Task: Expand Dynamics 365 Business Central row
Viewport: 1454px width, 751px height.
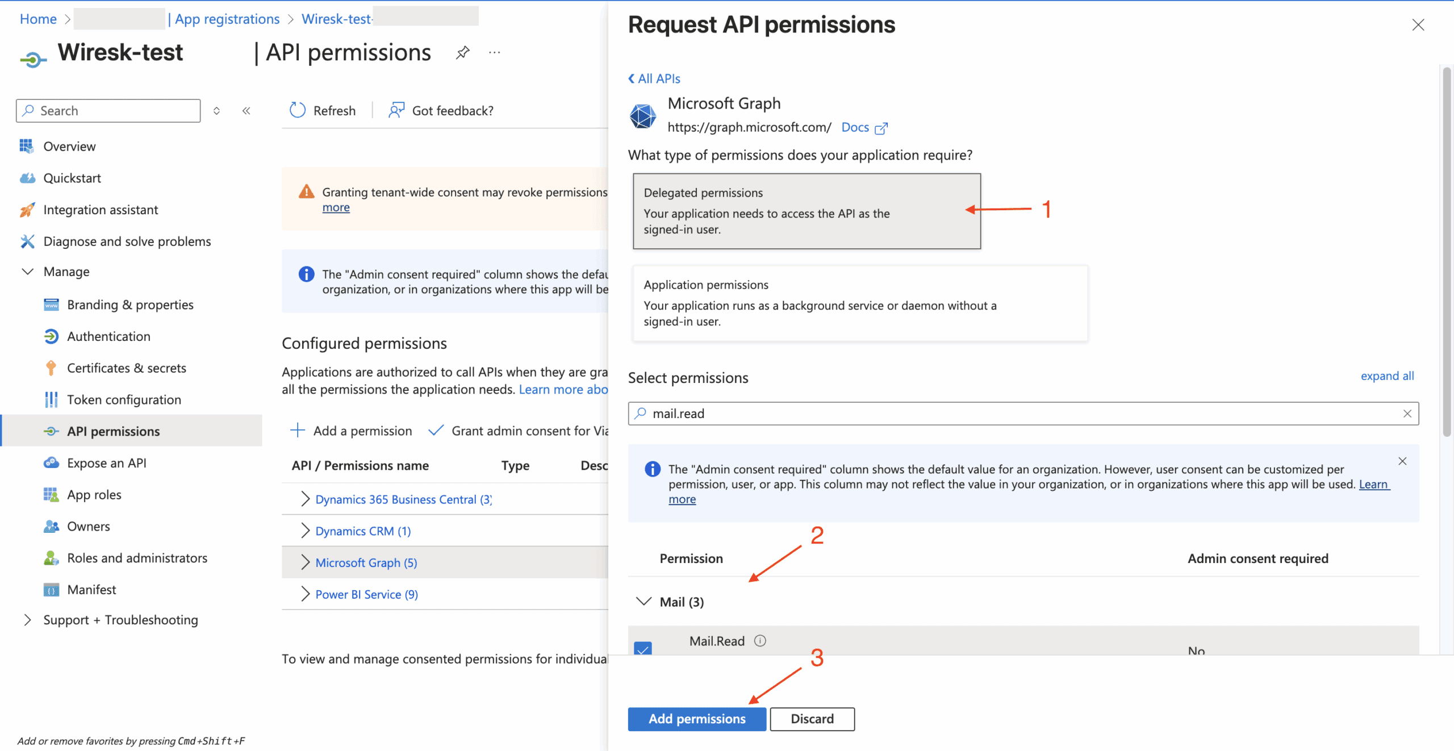Action: click(305, 499)
